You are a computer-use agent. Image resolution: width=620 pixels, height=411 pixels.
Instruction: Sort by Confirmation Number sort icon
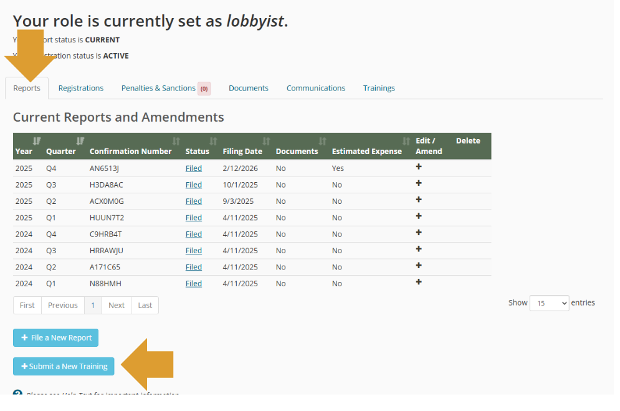176,141
